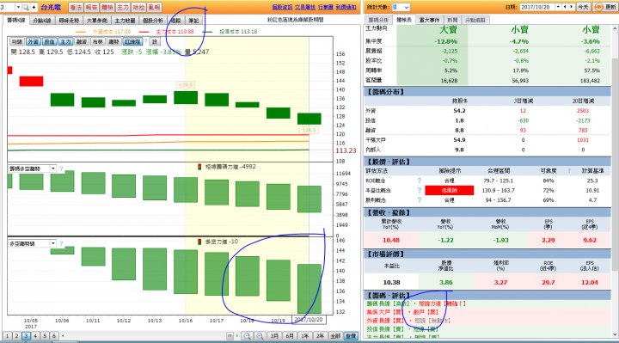The image size is (619, 343).
Task: Click the stock search magnifier icon
Action: (x=26, y=7)
